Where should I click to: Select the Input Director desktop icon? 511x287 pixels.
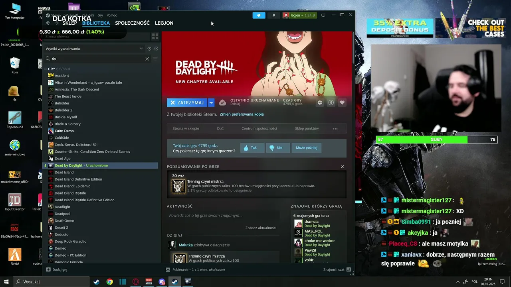(x=15, y=202)
